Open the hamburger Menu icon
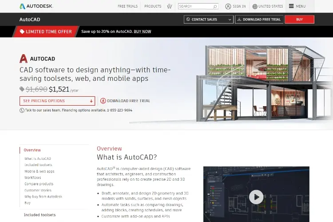The image size is (333, 222). pyautogui.click(x=291, y=6)
